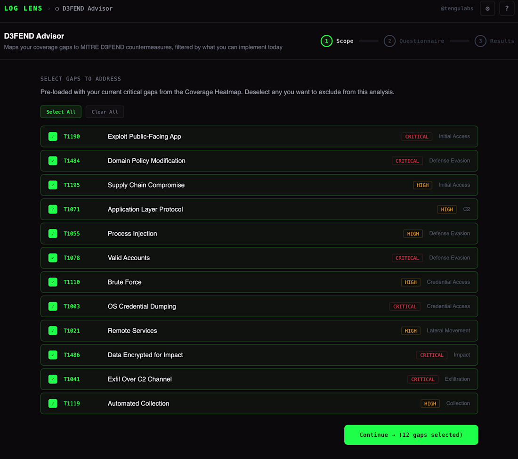This screenshot has height=459, width=518.
Task: Click the LOG LENS logo
Action: (x=23, y=8)
